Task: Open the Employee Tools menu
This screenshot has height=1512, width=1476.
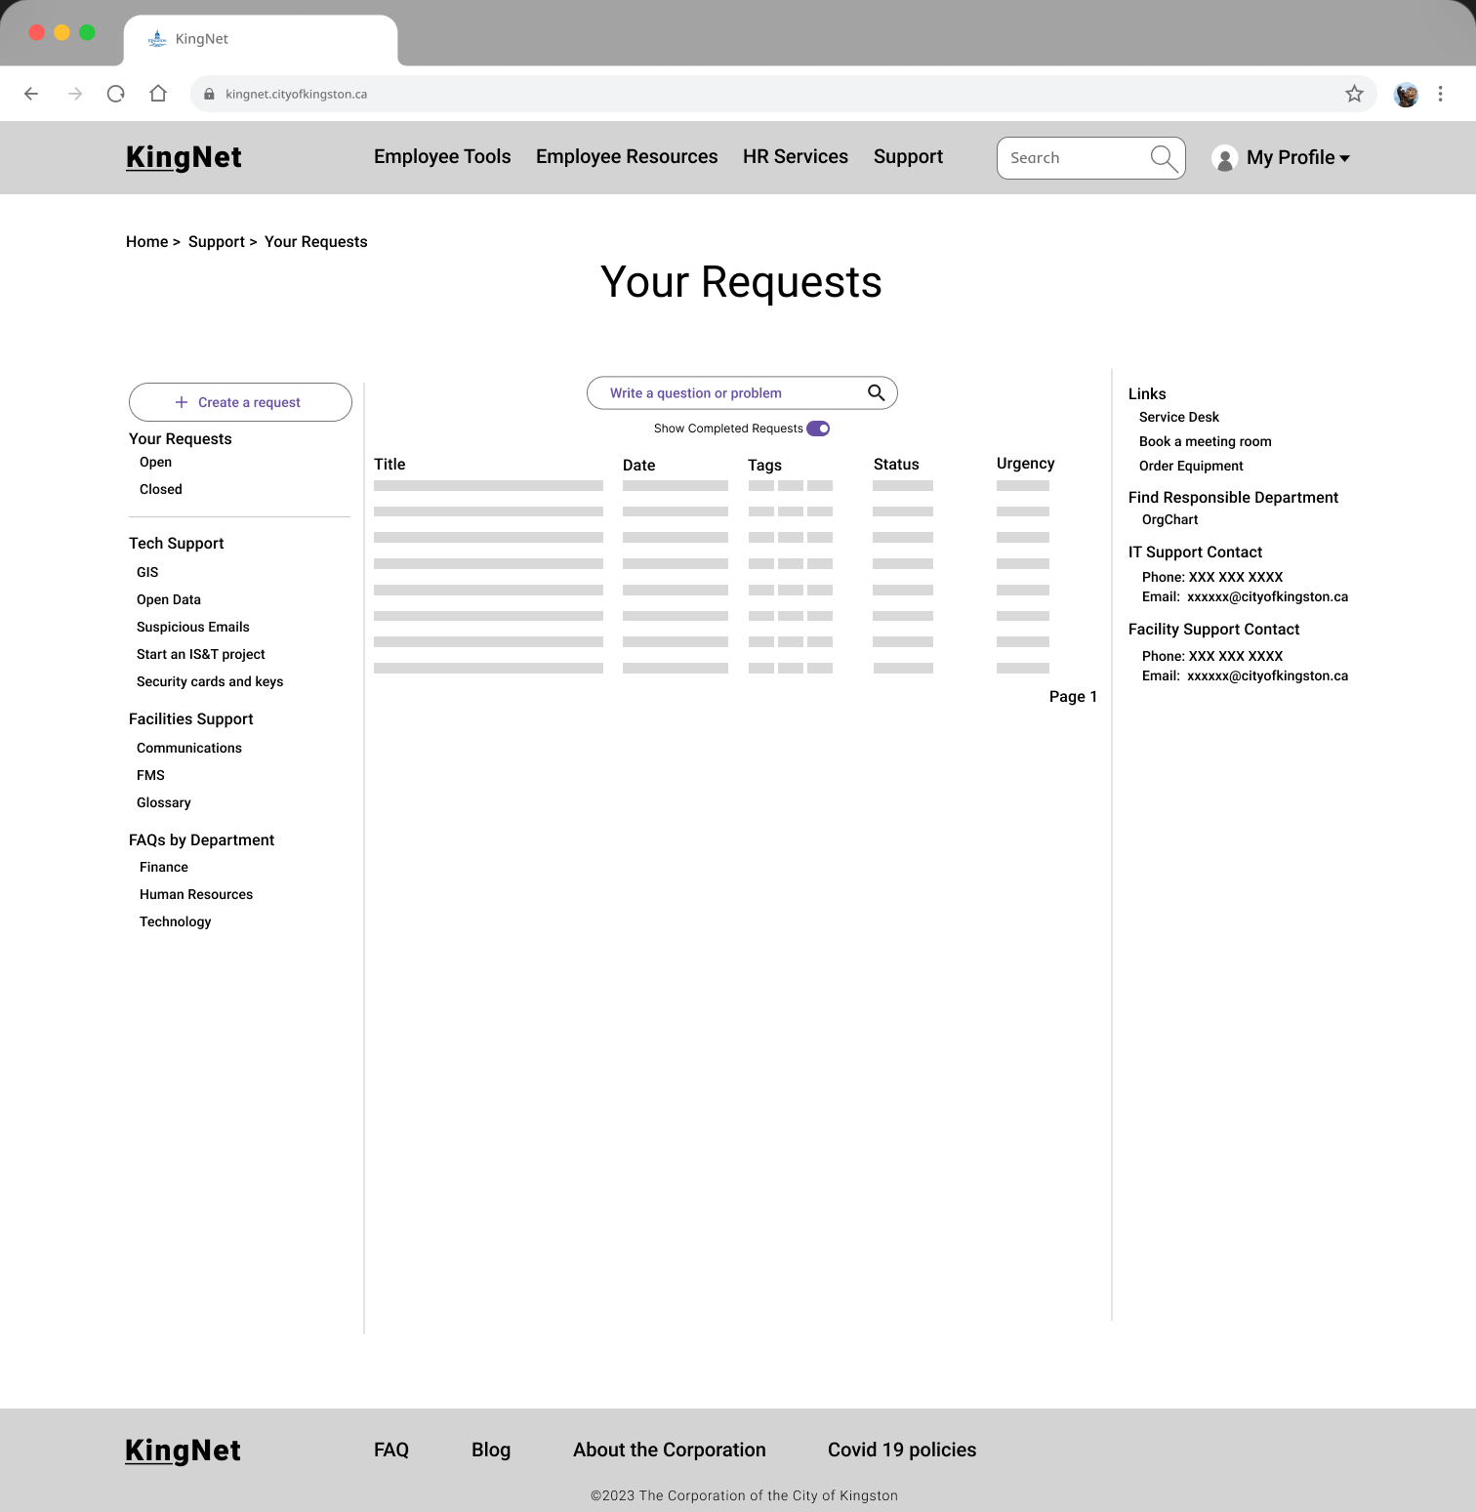Action: tap(442, 156)
